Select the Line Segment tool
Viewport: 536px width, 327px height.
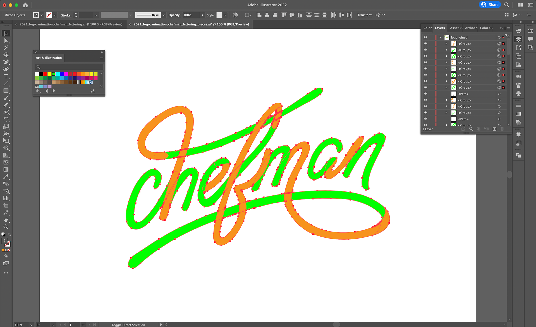tap(6, 83)
